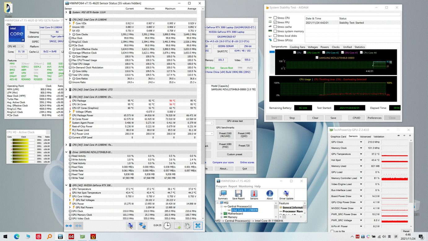Screen dimensions: 428x241
Task: Click the clock reset-timer icon in Sensor Status
Action: tap(167, 226)
